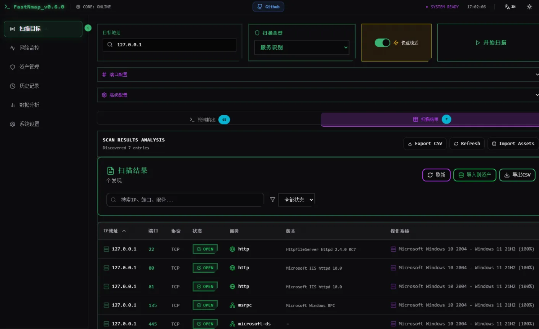Collapse sidebar with green arrow button

88,28
